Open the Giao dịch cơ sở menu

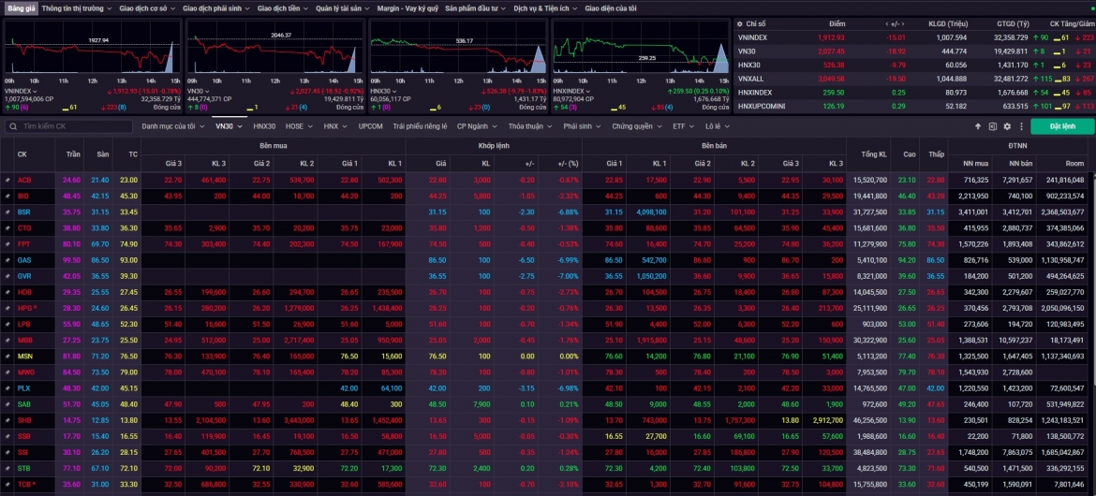tap(147, 8)
